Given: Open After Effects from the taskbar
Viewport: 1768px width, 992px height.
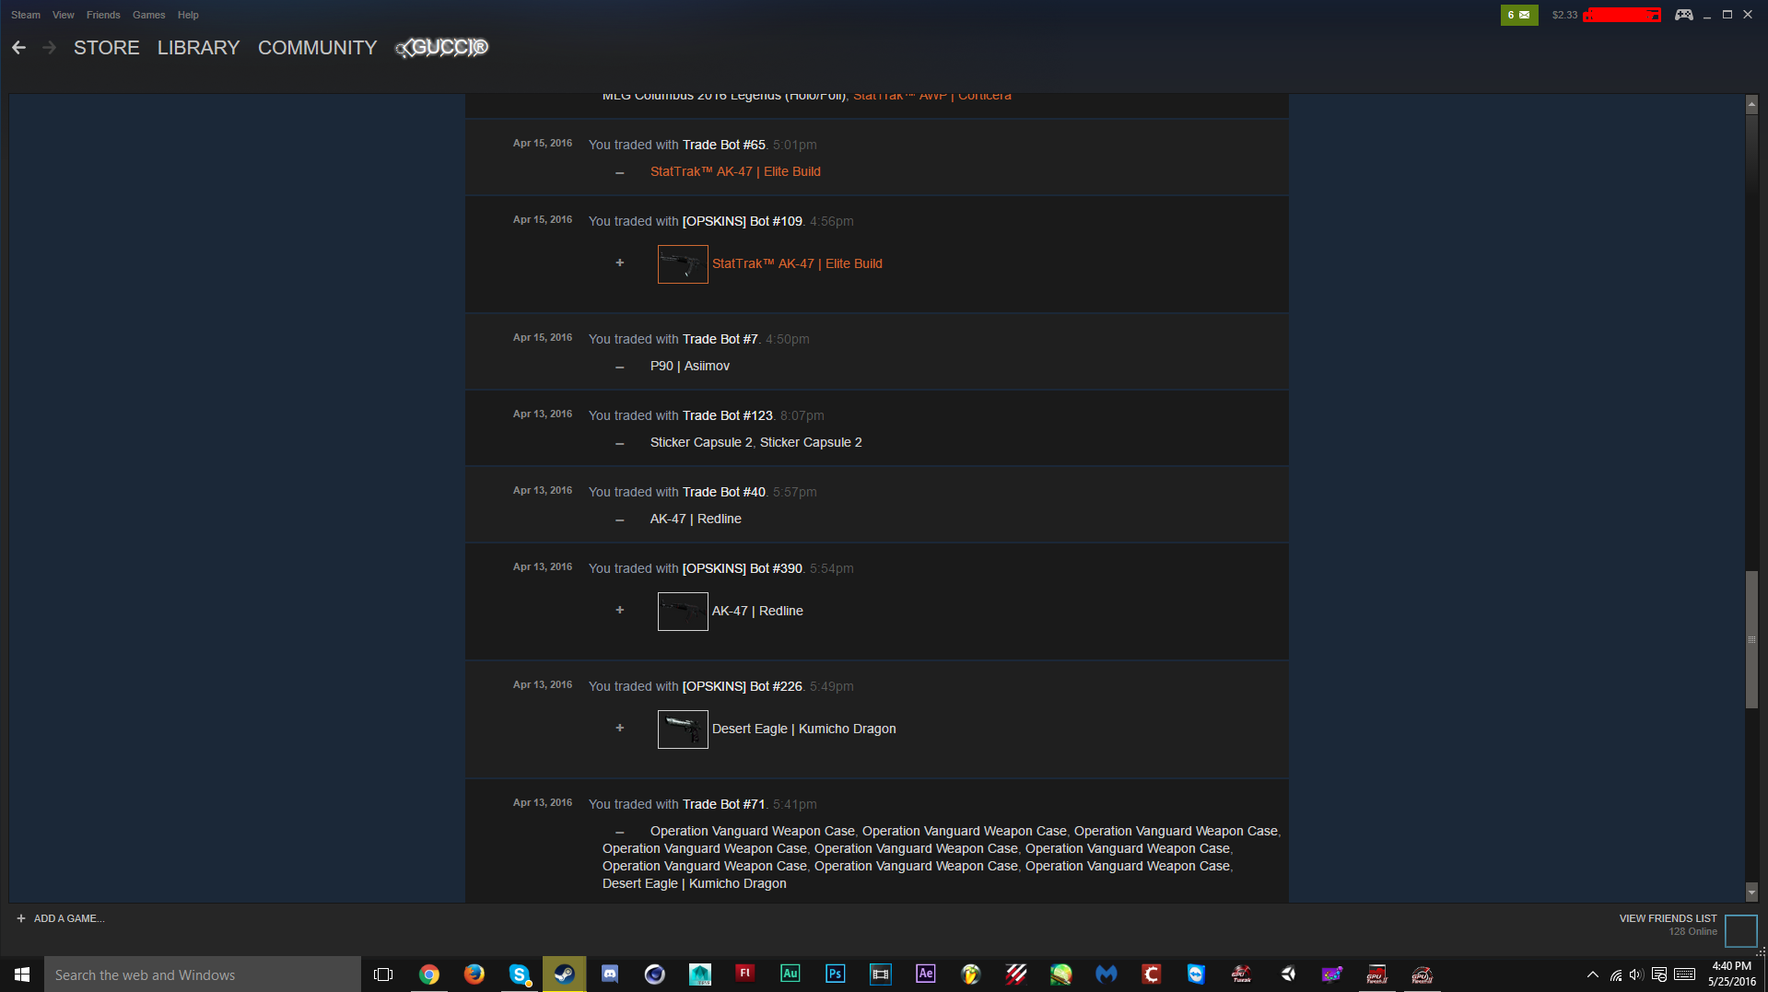Looking at the screenshot, I should click(925, 974).
